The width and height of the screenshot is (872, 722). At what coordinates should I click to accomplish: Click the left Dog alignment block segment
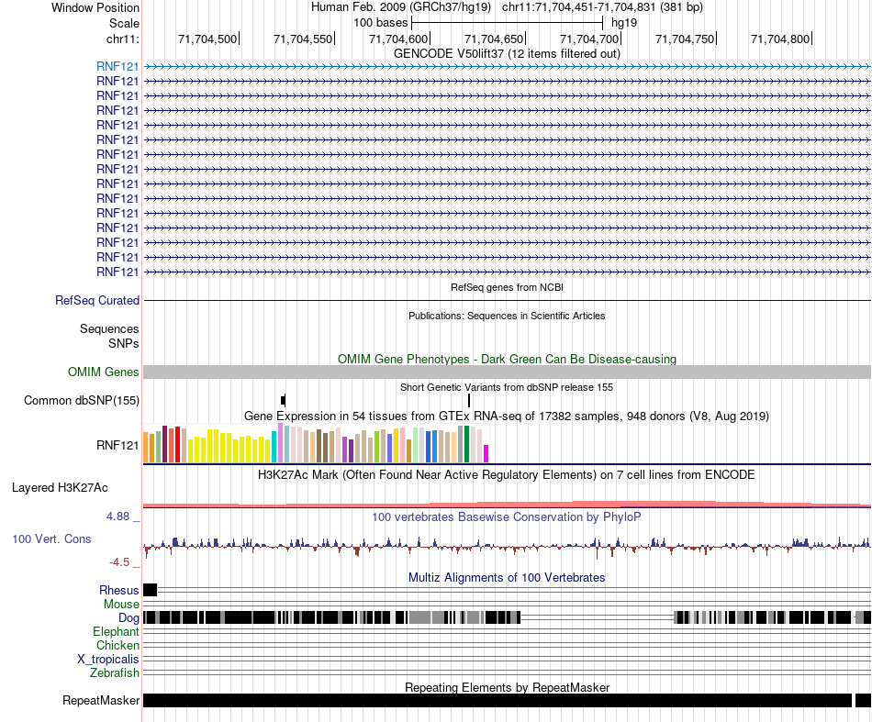pos(331,616)
